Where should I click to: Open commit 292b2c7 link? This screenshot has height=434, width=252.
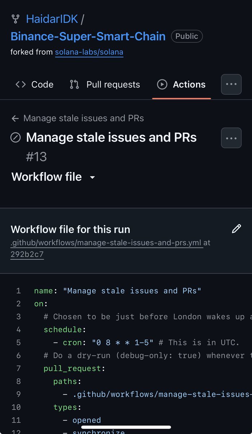click(27, 254)
